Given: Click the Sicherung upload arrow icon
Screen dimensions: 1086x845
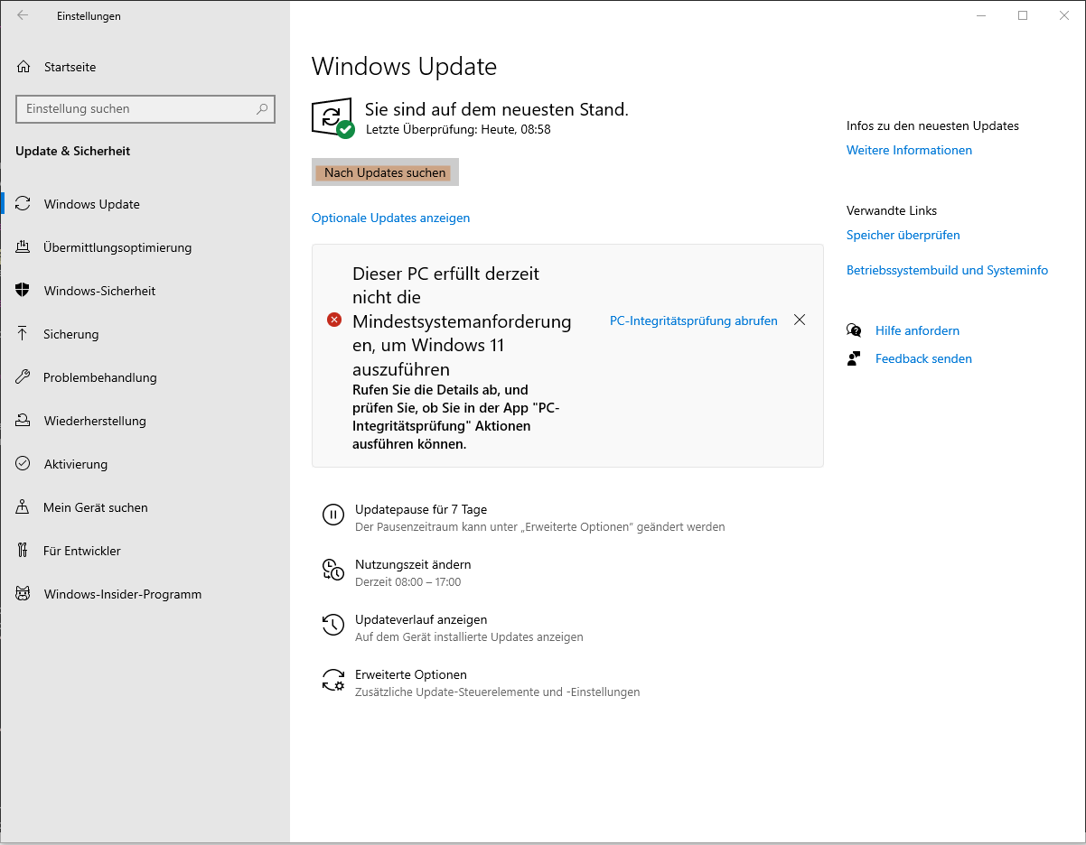Looking at the screenshot, I should [x=23, y=334].
